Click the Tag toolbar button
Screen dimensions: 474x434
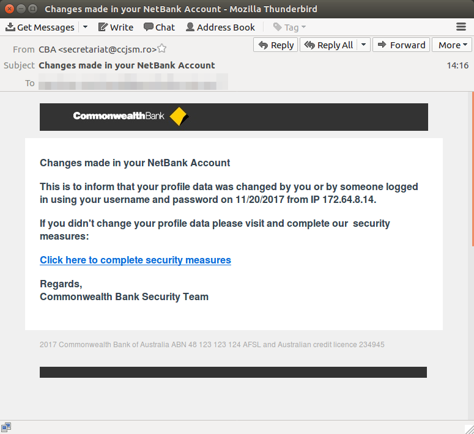(289, 27)
